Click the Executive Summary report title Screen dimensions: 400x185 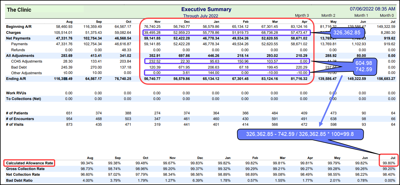point(206,9)
